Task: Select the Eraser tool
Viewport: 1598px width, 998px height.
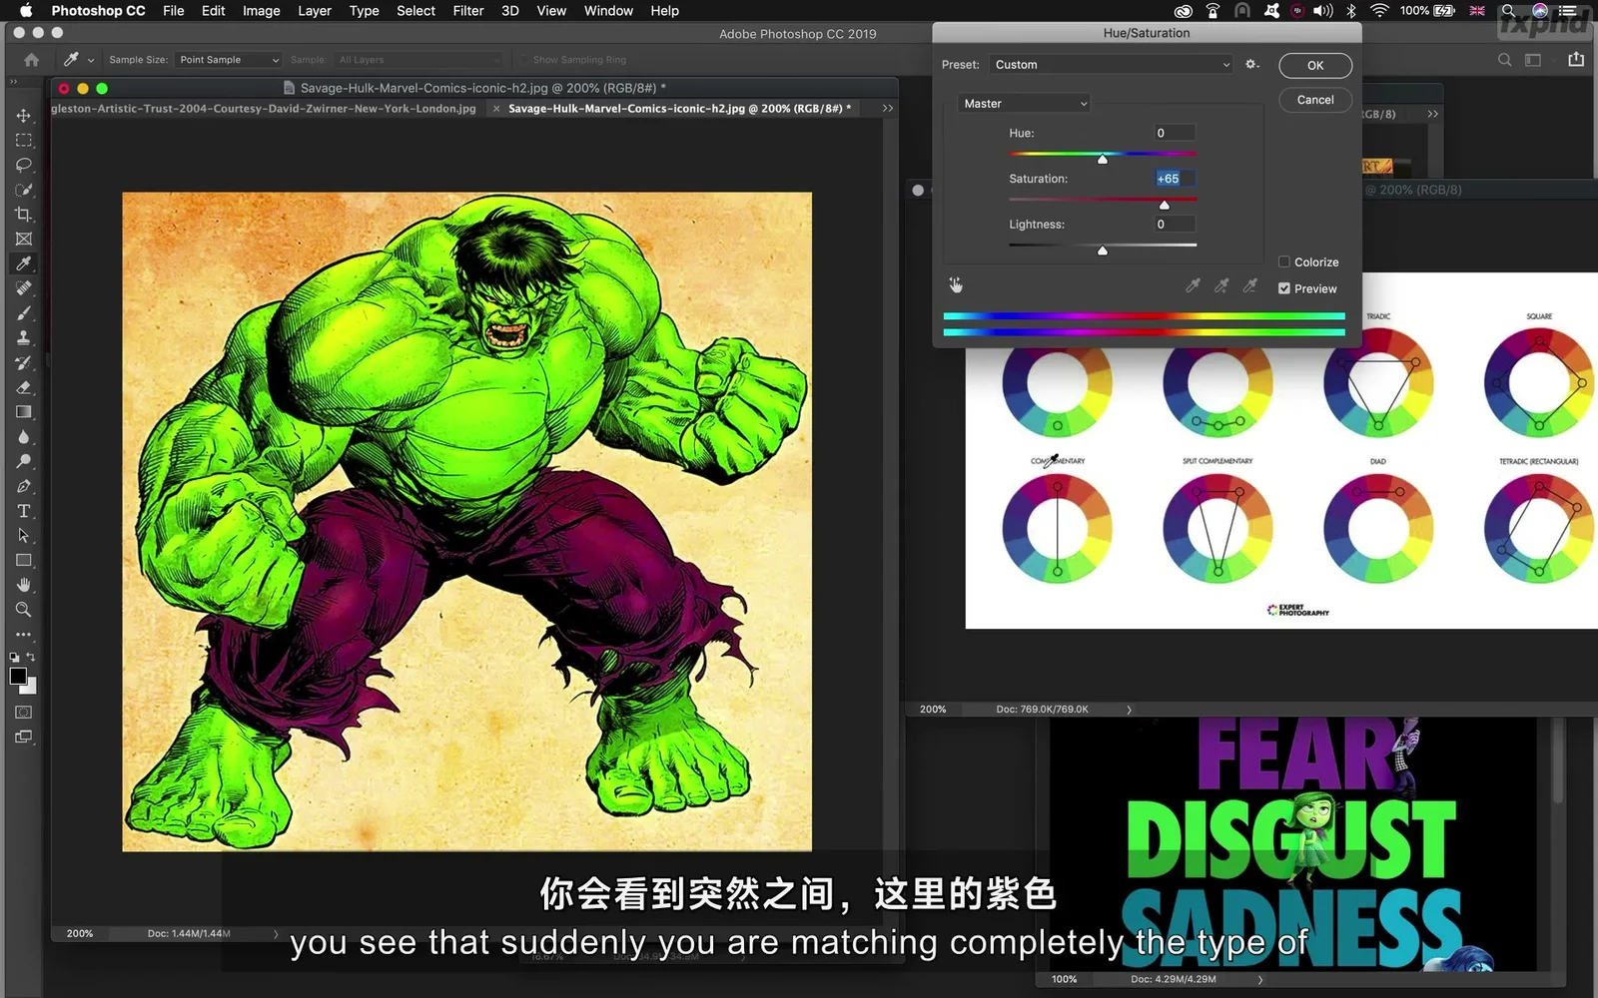Action: 24,387
